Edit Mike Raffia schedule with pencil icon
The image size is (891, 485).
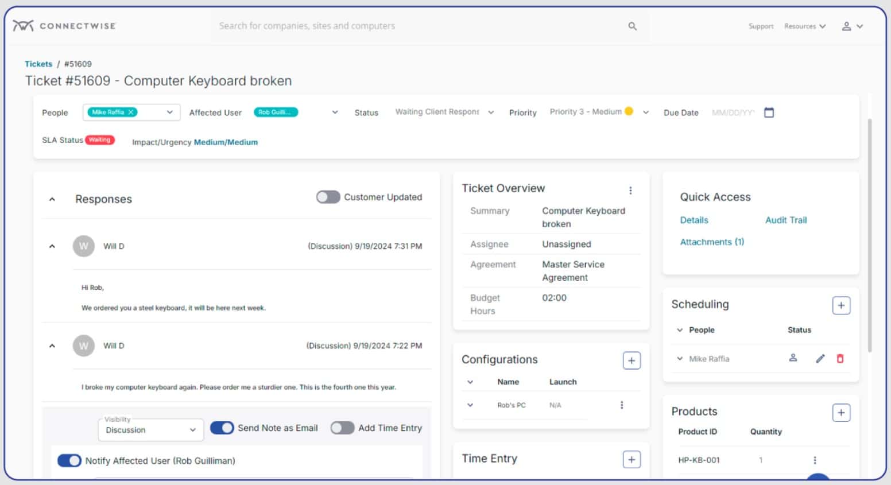tap(820, 359)
